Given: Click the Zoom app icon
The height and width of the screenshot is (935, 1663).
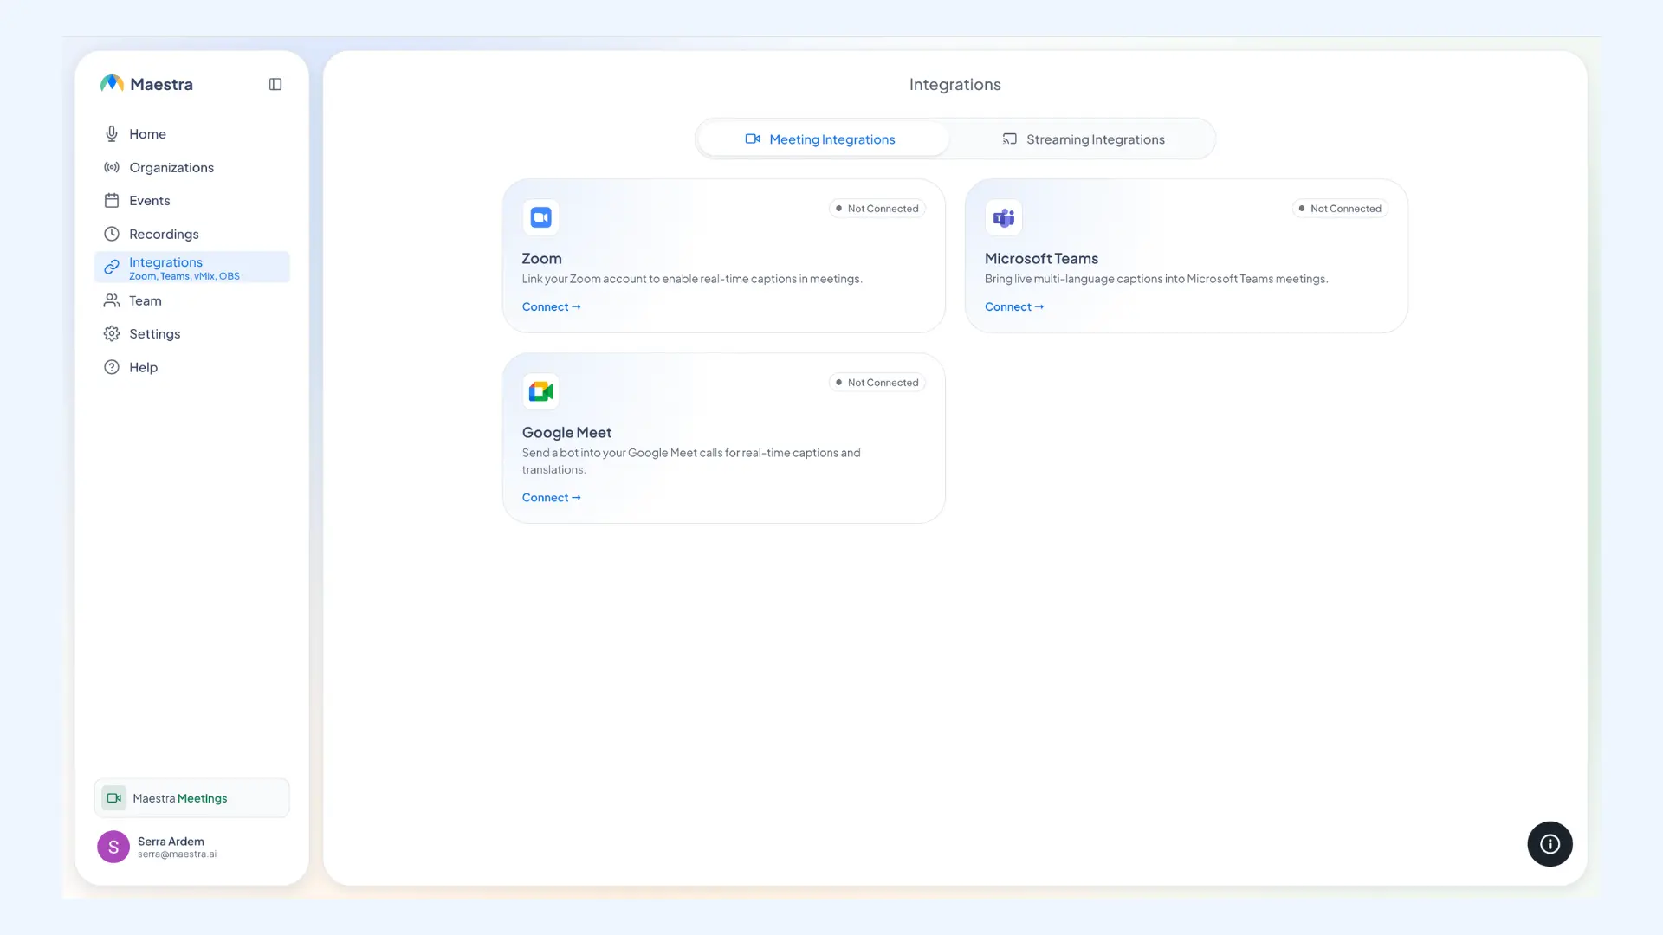Looking at the screenshot, I should coord(541,217).
